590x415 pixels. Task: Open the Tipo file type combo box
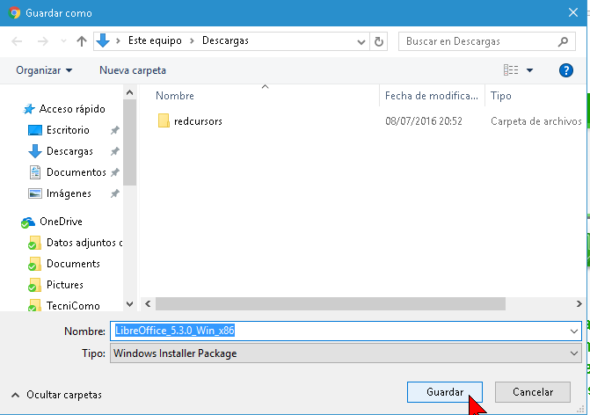click(346, 353)
